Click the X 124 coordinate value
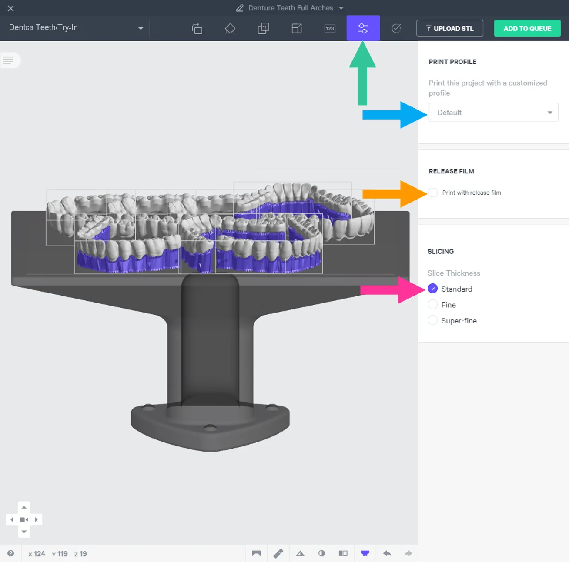569x562 pixels. (37, 554)
